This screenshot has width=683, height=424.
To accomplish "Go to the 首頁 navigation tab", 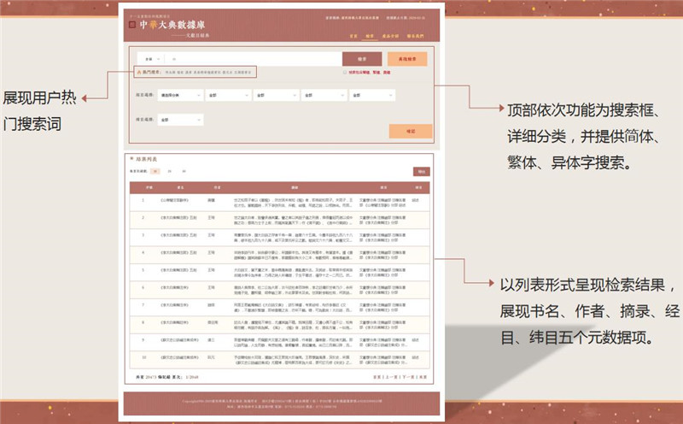I will (x=353, y=36).
